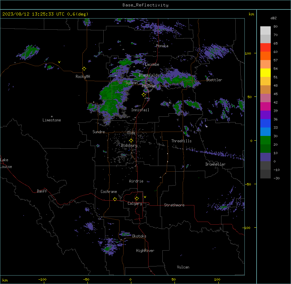The width and height of the screenshot is (291, 284).
Task: Click the yellow marker below Cochrane
Action: click(x=115, y=199)
